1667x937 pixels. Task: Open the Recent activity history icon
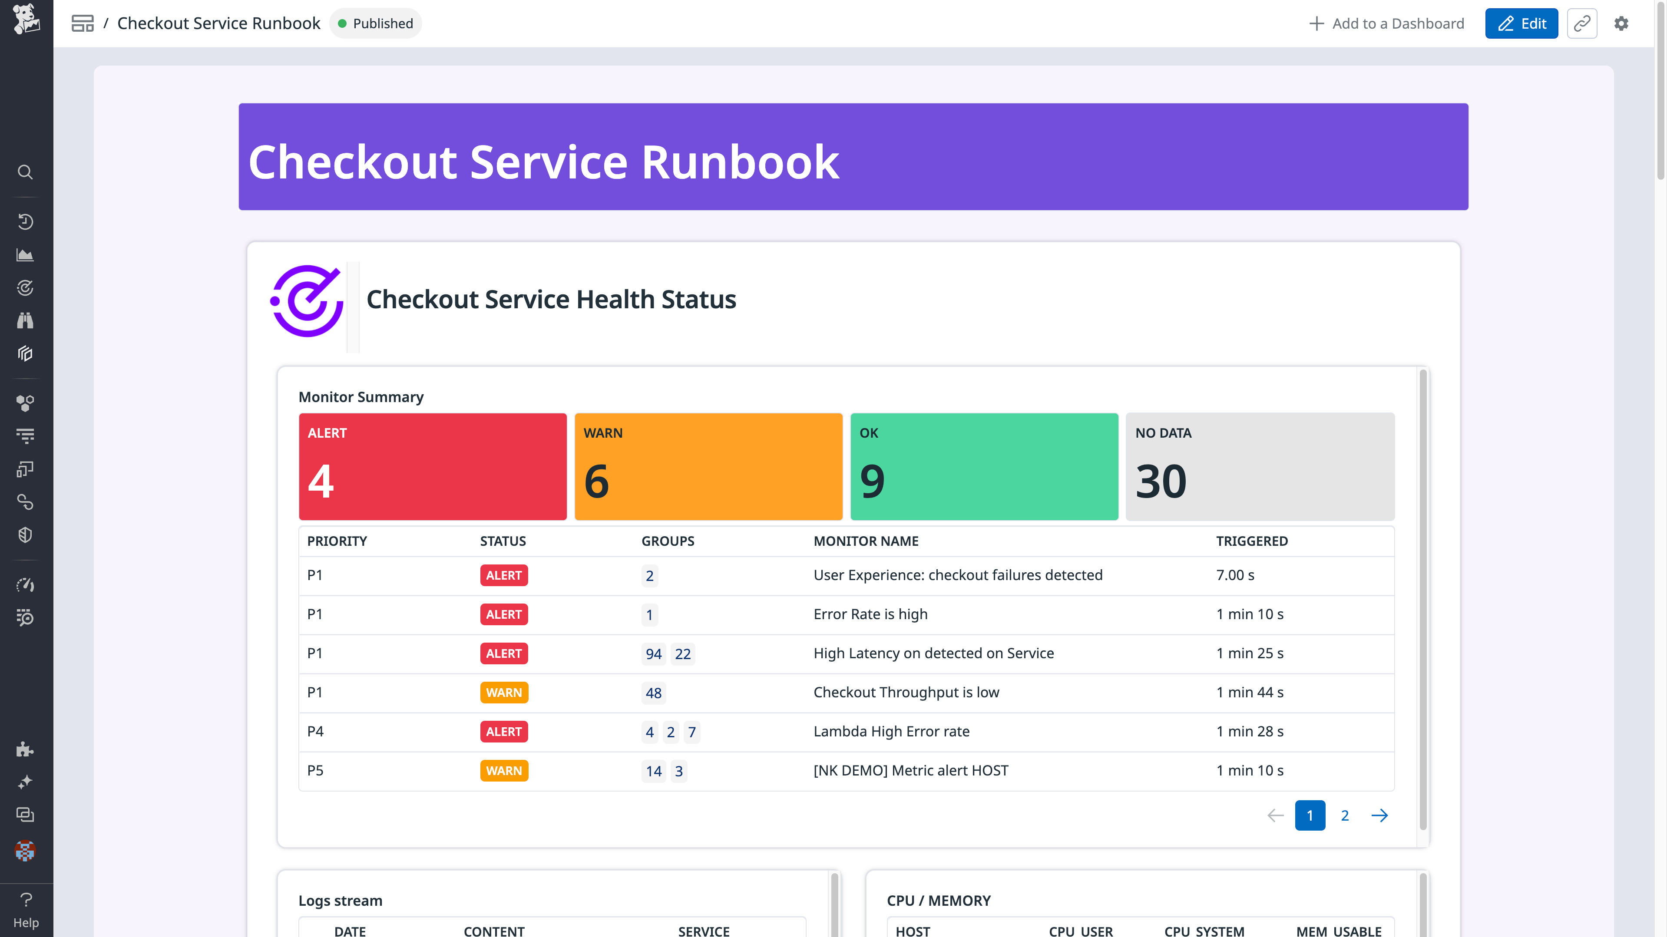tap(25, 222)
